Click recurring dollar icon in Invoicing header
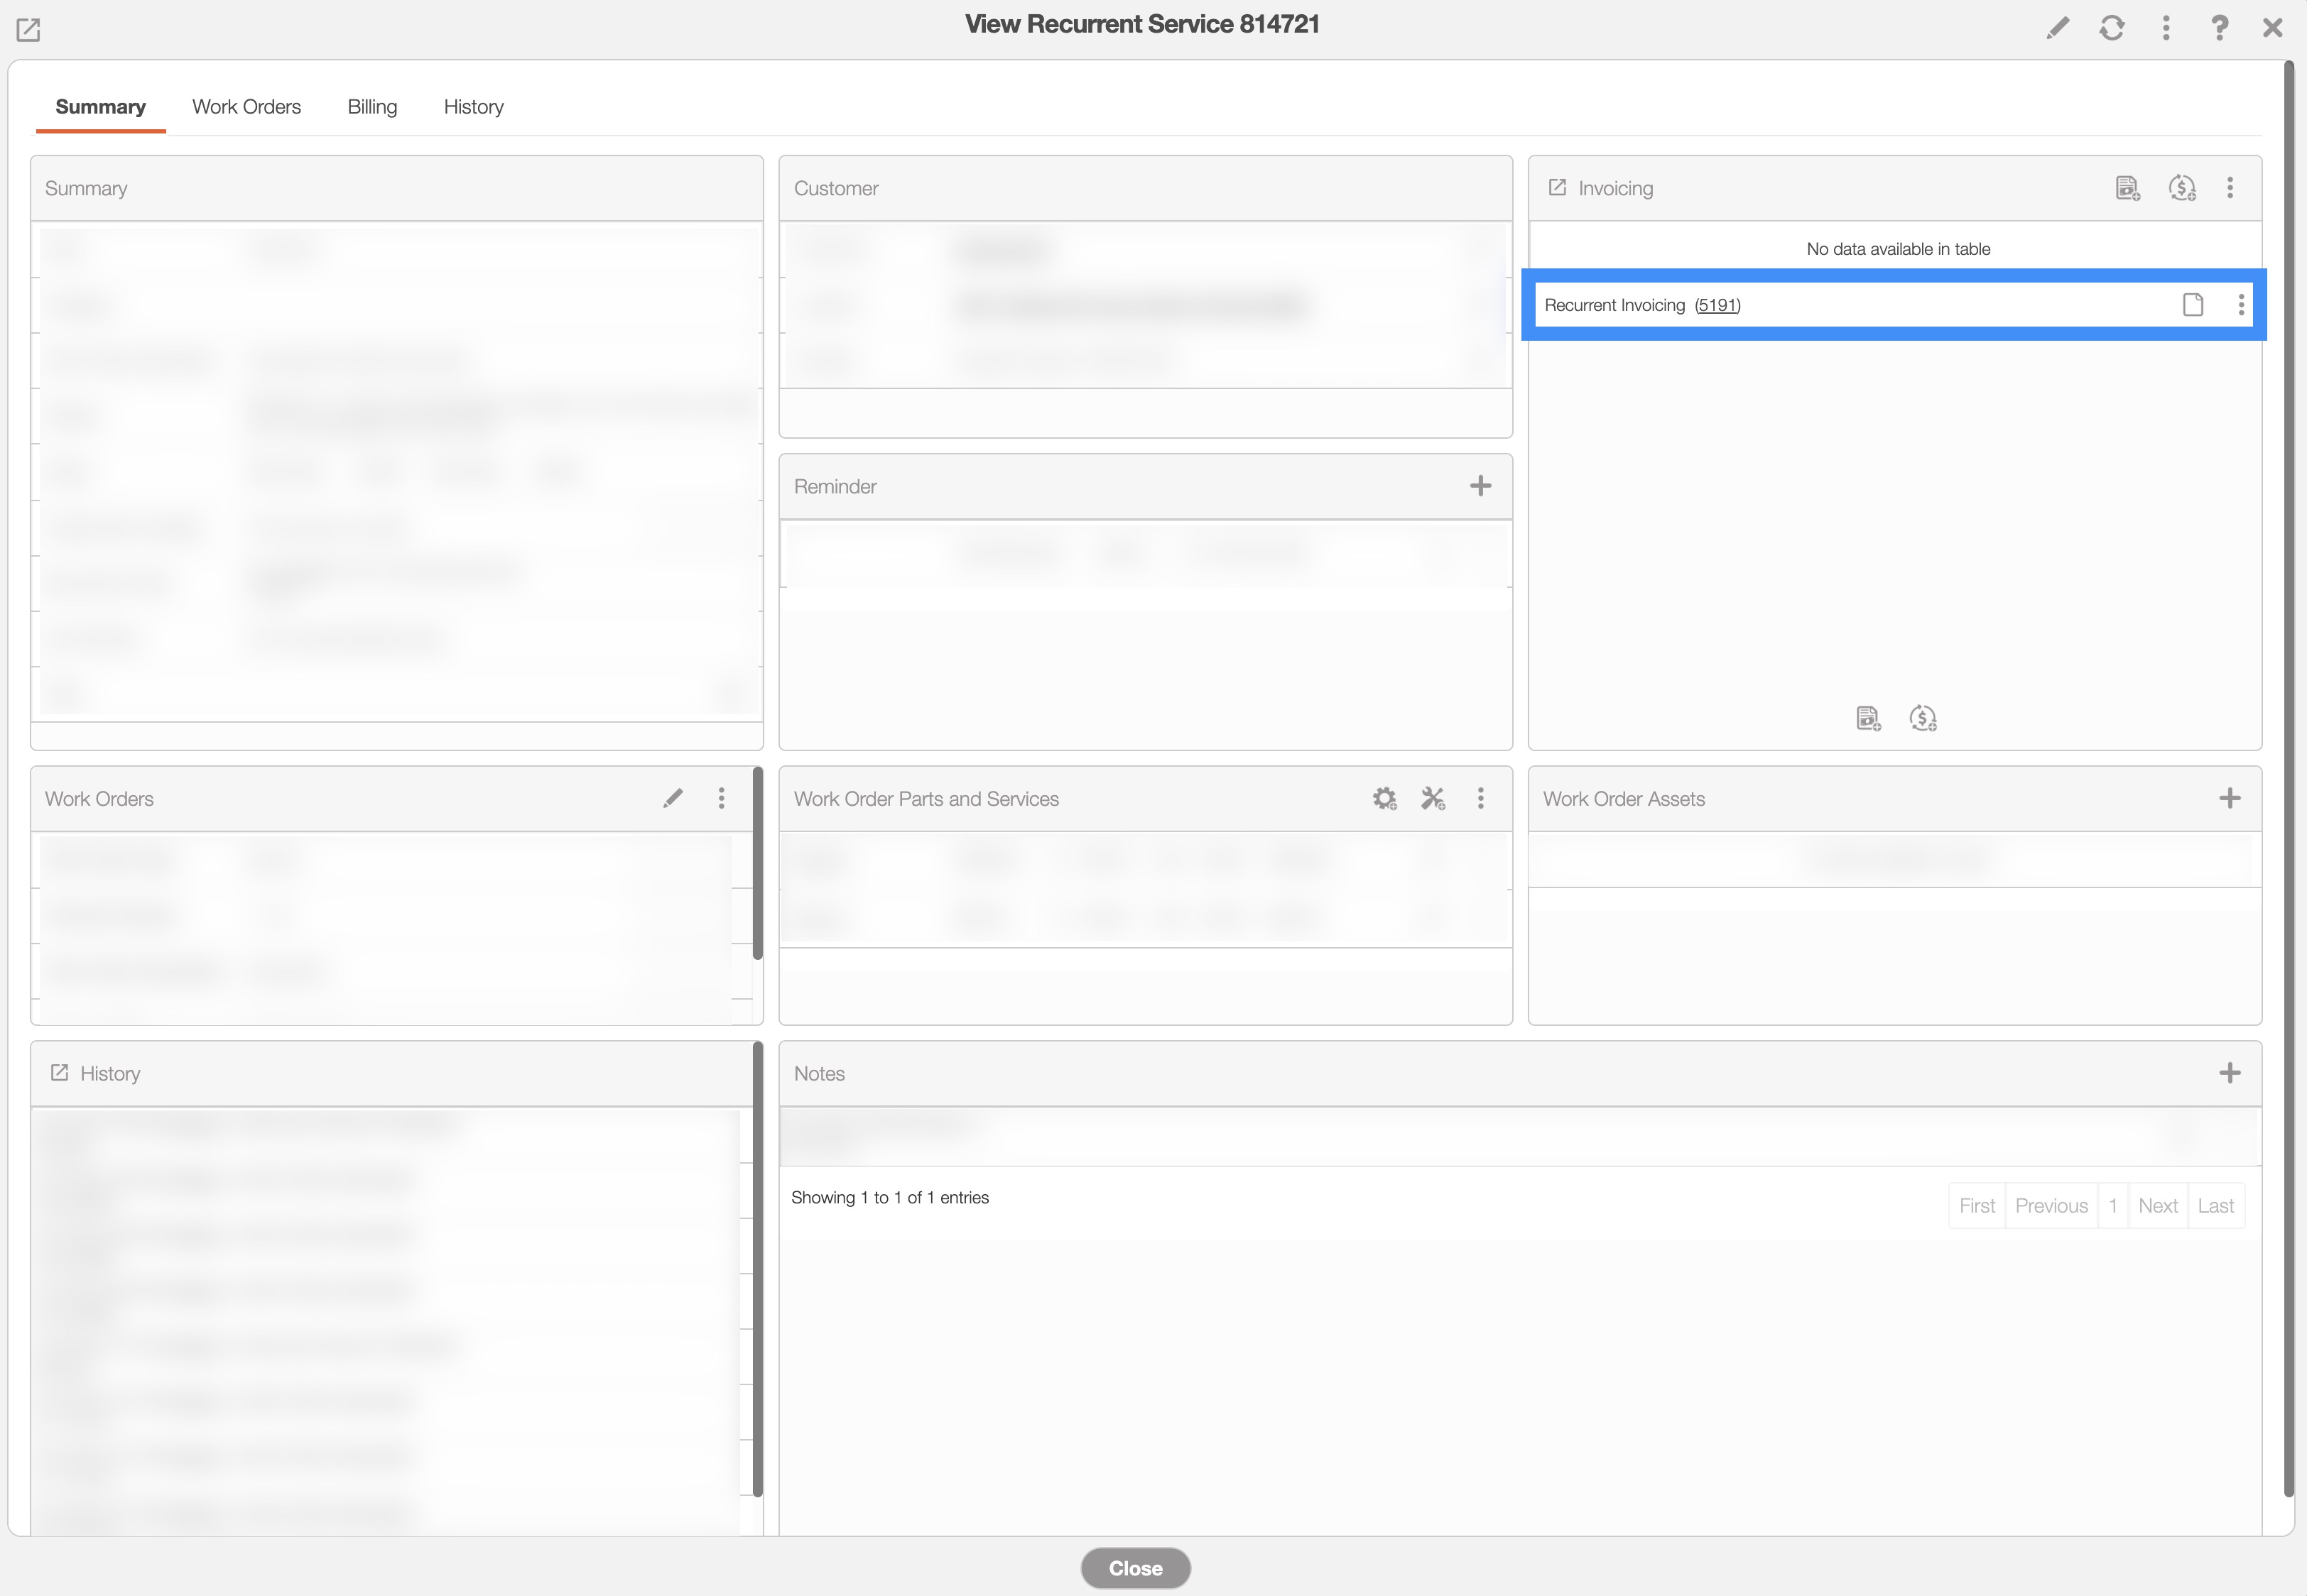Screen dimensions: 2307x1596 [2182, 188]
